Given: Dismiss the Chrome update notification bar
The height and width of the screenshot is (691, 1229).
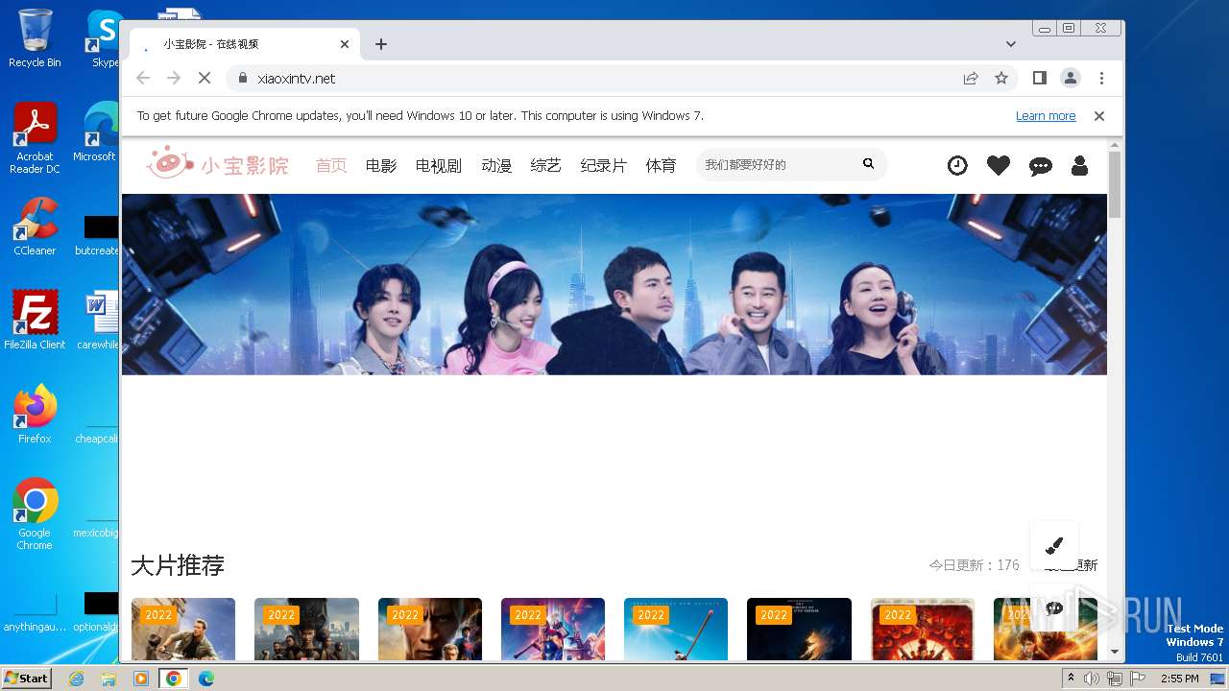Looking at the screenshot, I should [x=1099, y=116].
